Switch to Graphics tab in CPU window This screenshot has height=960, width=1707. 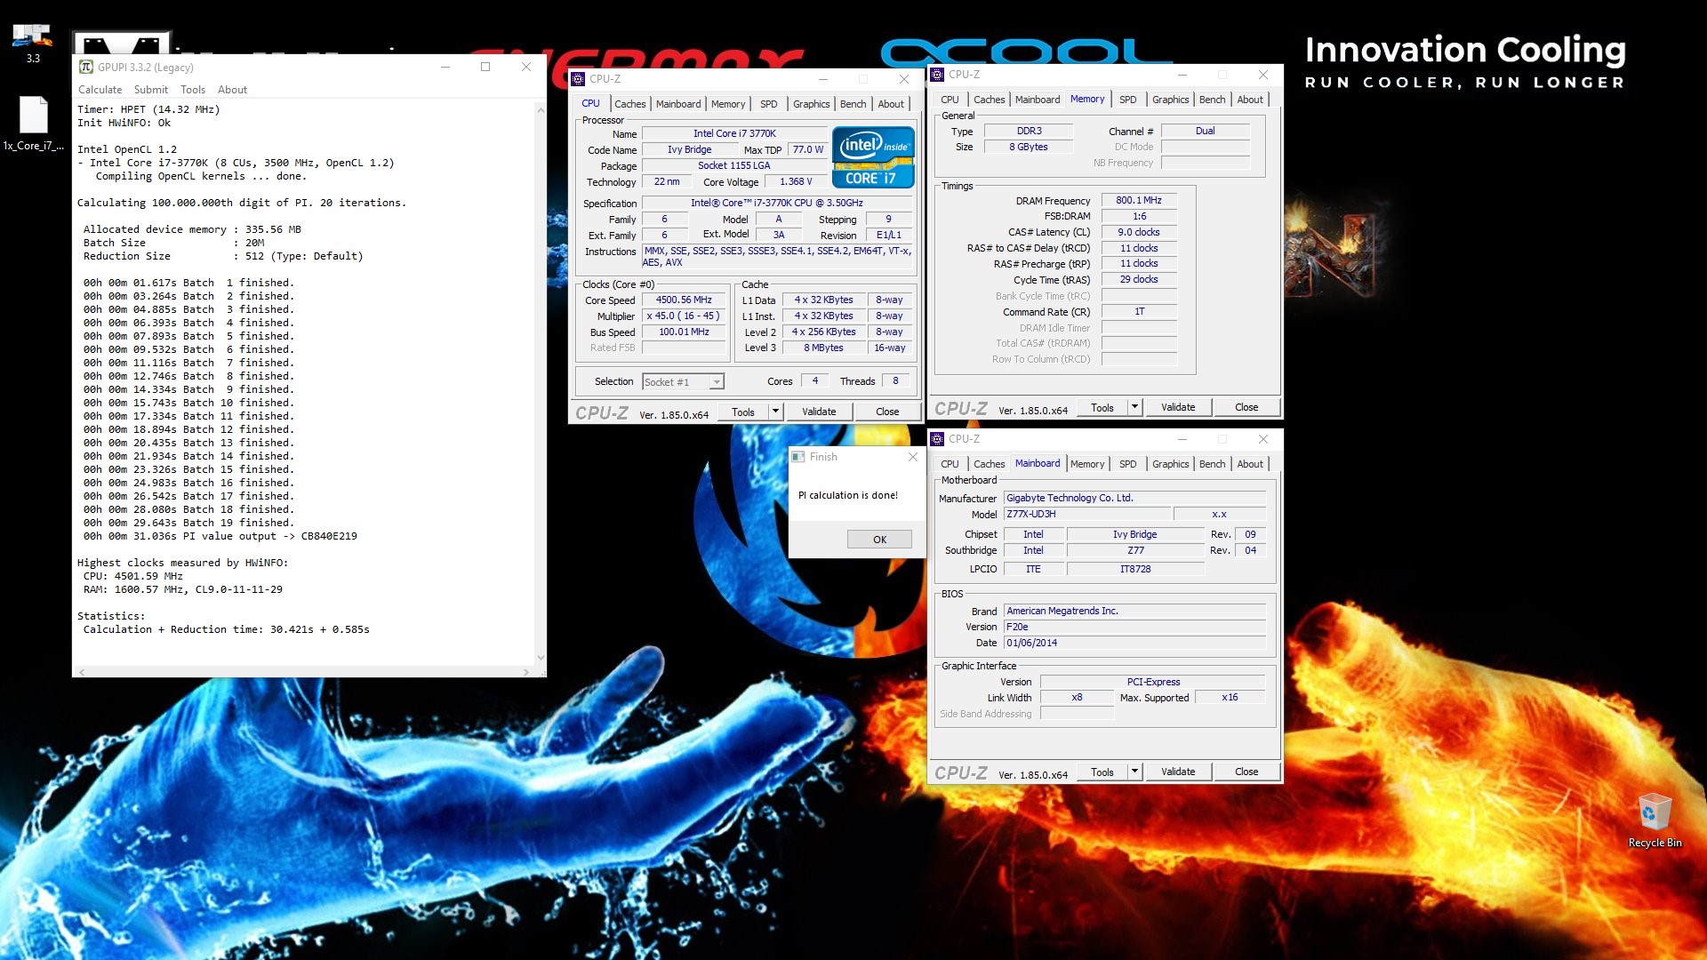(x=812, y=104)
